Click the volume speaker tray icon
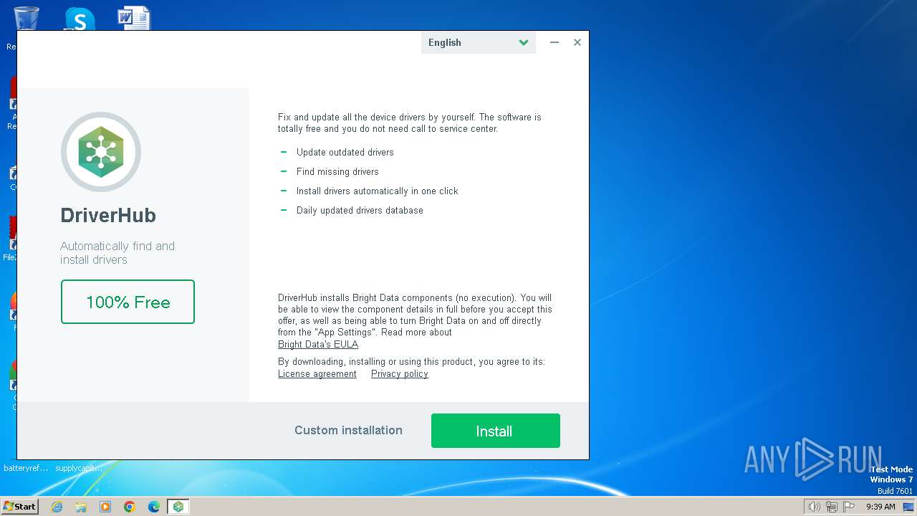This screenshot has height=516, width=917. (814, 507)
